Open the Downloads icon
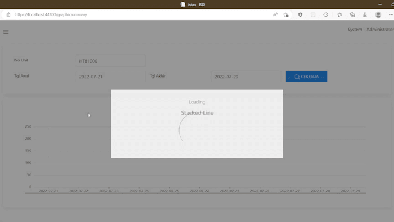Viewport: 394px width, 222px height. point(364,15)
